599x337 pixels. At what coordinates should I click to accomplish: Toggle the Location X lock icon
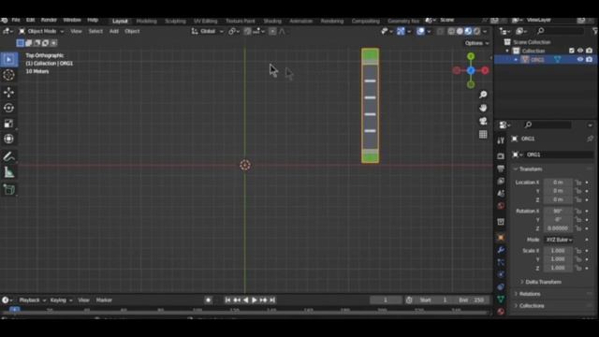tap(578, 183)
